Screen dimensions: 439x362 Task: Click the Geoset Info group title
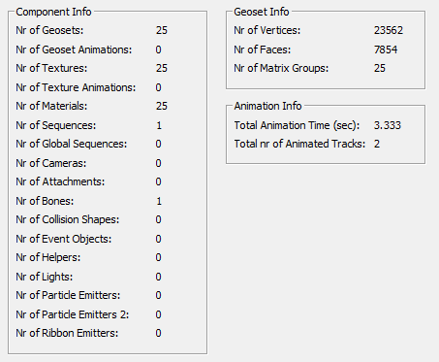pyautogui.click(x=262, y=12)
